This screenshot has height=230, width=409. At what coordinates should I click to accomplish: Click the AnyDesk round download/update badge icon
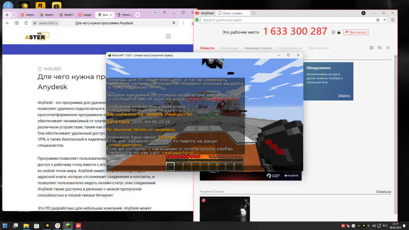(x=363, y=13)
